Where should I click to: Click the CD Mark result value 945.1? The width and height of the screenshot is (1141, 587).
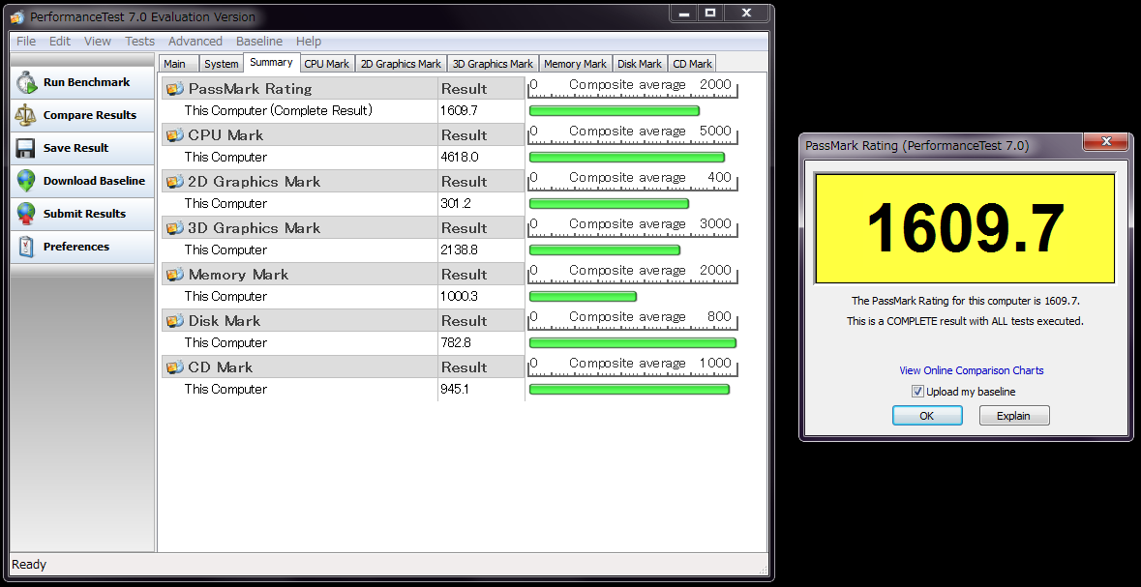[455, 389]
